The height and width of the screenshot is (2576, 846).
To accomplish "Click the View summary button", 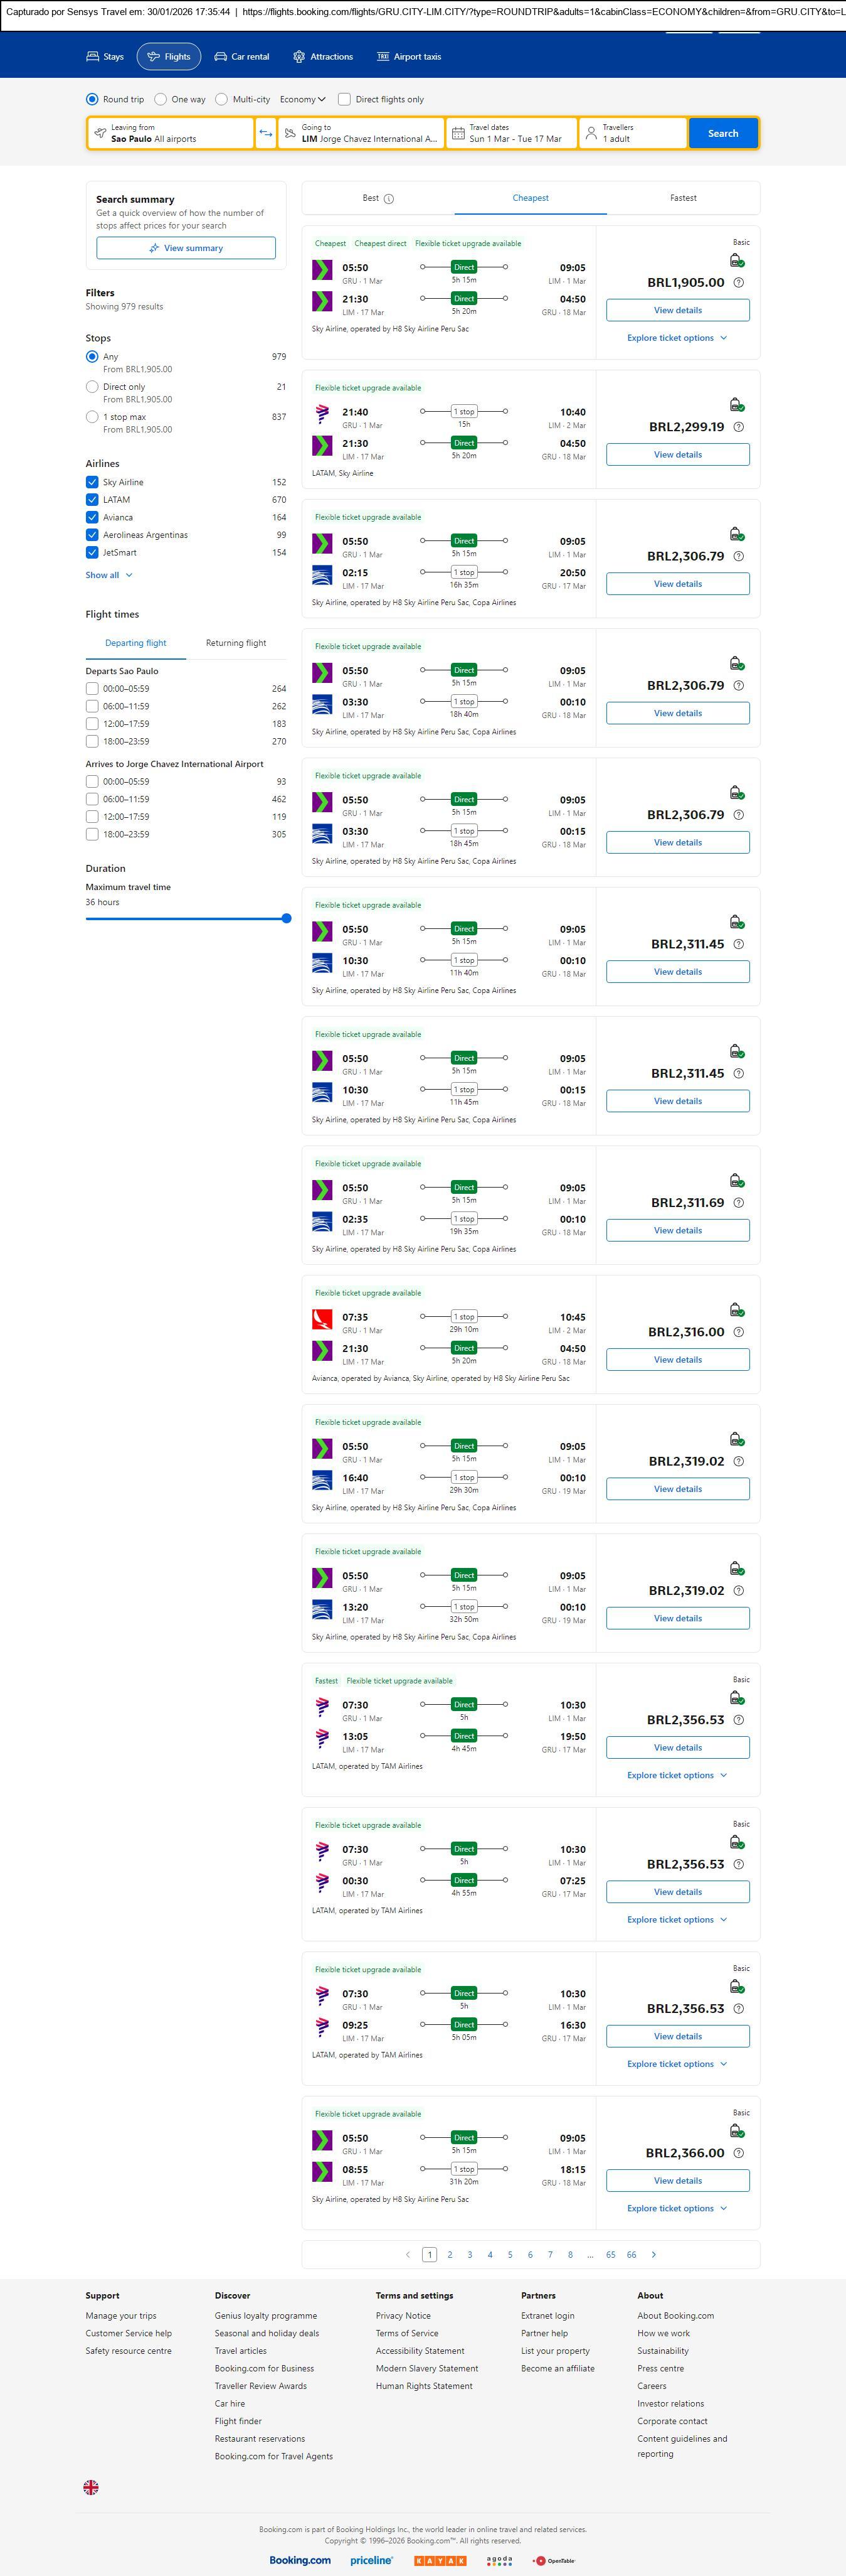I will (x=186, y=248).
